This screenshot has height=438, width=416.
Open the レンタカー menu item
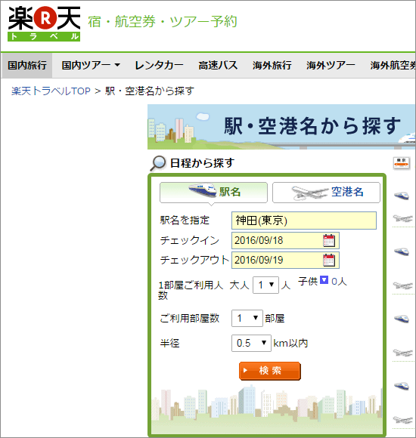[159, 66]
